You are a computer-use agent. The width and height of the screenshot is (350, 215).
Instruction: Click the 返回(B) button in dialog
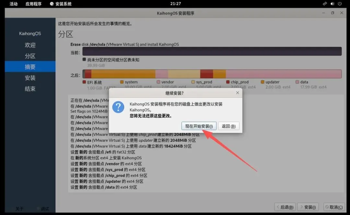[228, 126]
